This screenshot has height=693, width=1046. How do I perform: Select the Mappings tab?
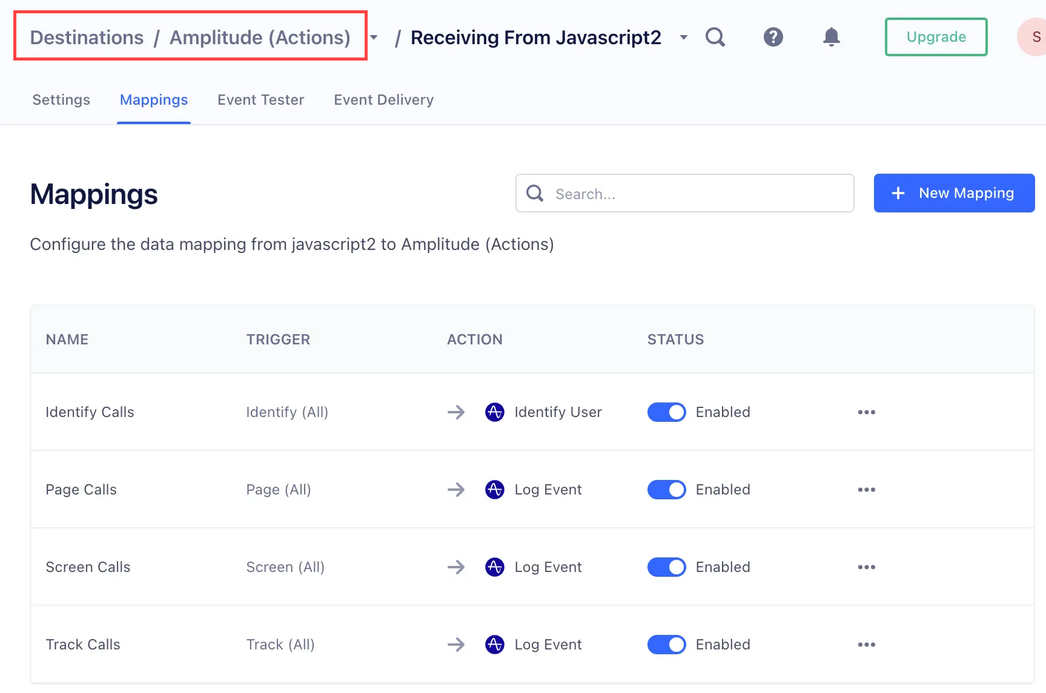point(154,100)
